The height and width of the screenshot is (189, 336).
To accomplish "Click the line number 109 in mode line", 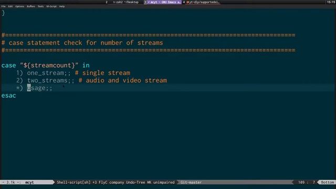I will 301,182.
